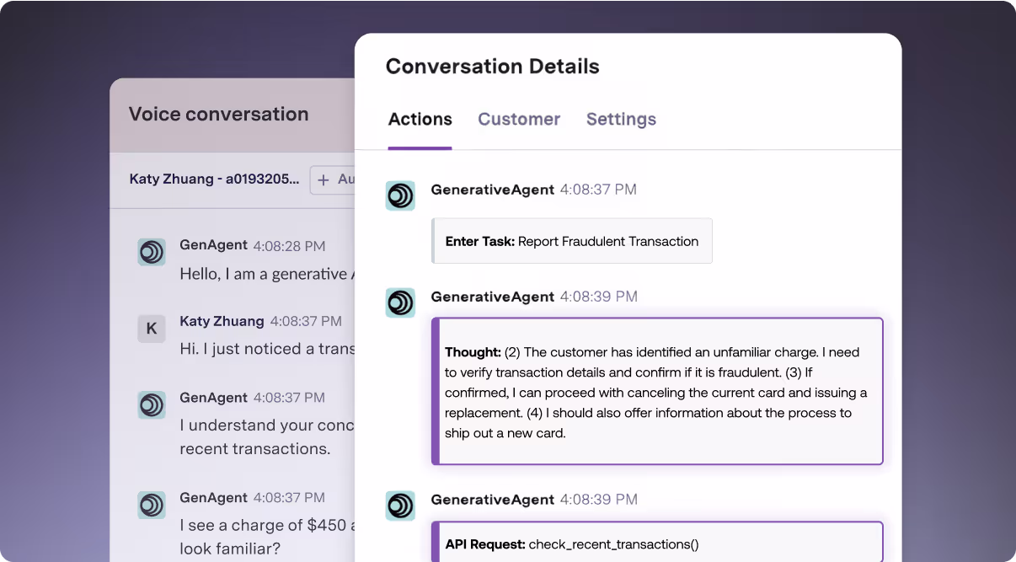Click Katy Zhuang's K avatar
This screenshot has height=562, width=1016.
coord(152,329)
